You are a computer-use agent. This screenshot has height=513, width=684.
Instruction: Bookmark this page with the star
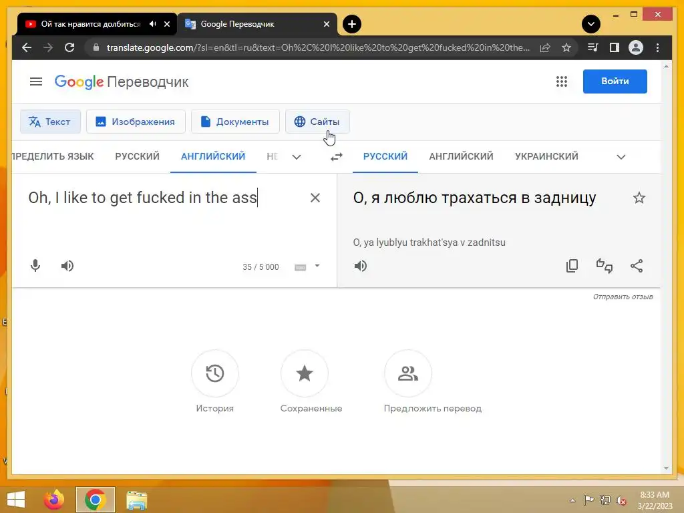coord(566,47)
